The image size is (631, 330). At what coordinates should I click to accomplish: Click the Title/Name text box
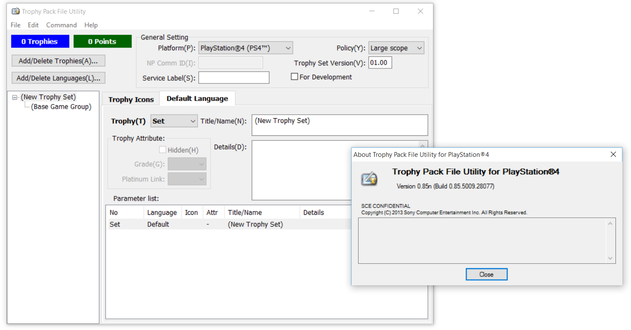pos(340,125)
